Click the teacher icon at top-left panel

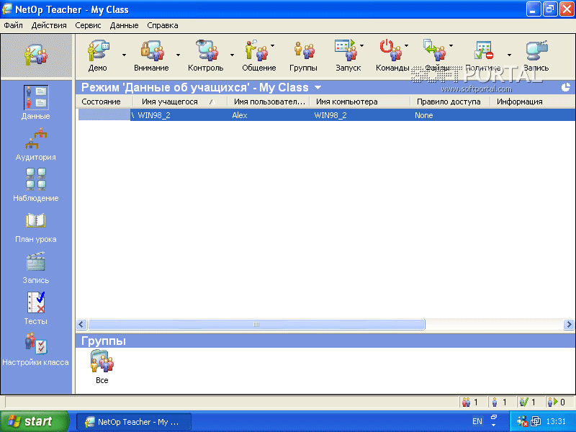(x=36, y=56)
